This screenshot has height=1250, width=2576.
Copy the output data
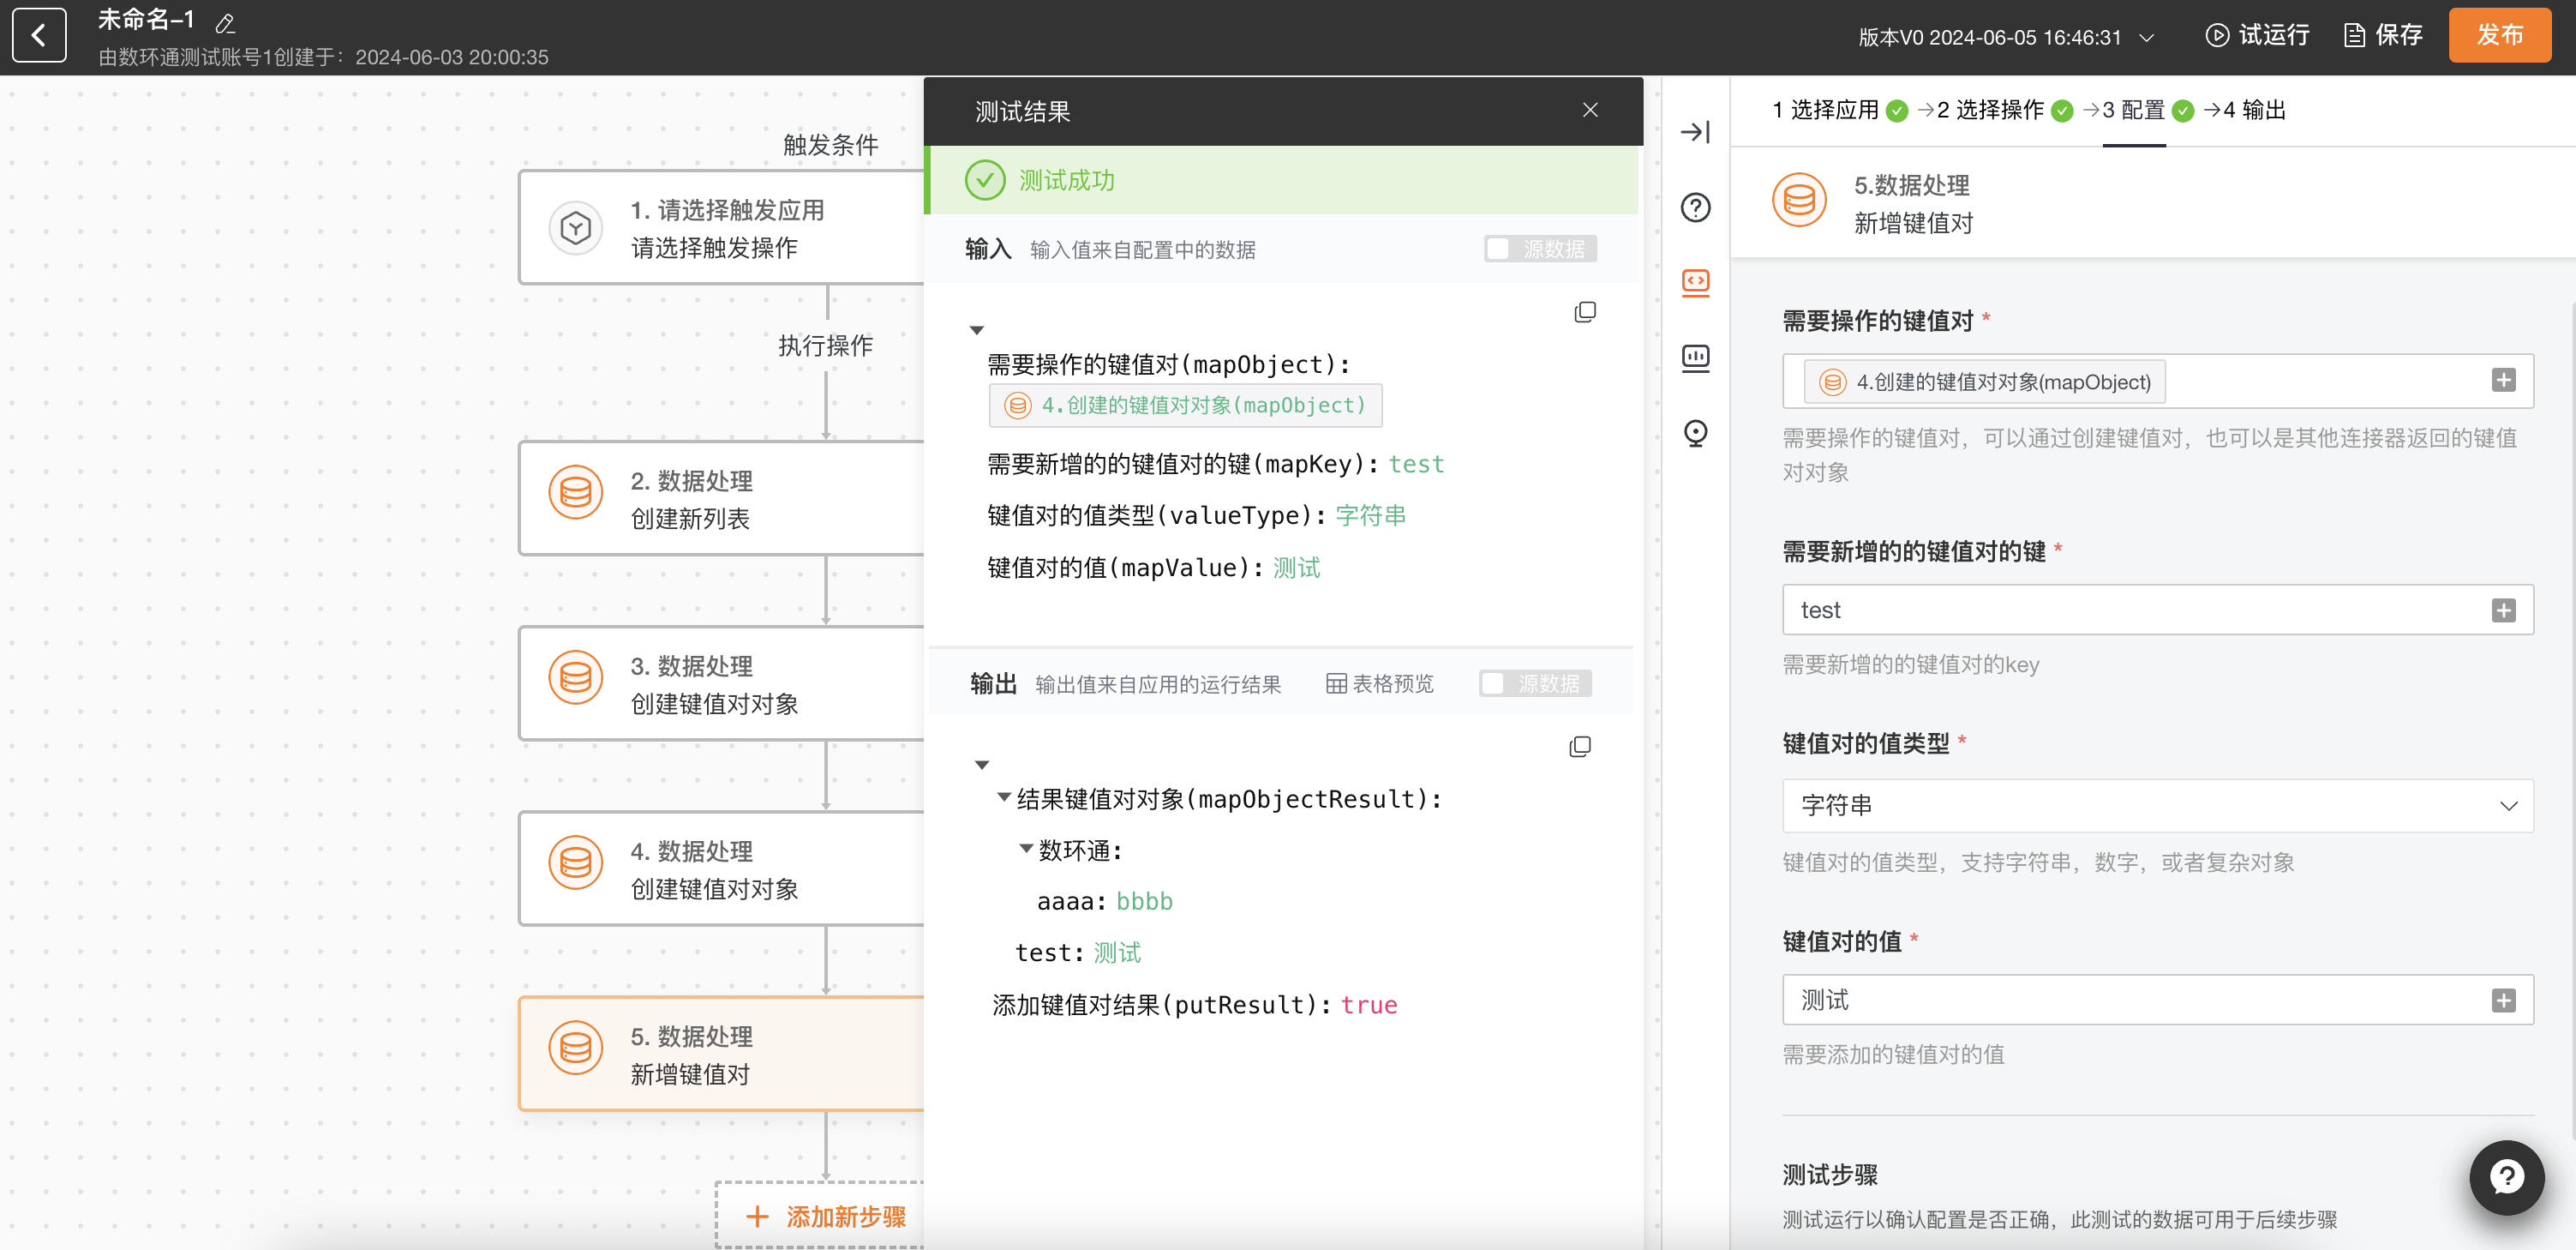(x=1580, y=747)
